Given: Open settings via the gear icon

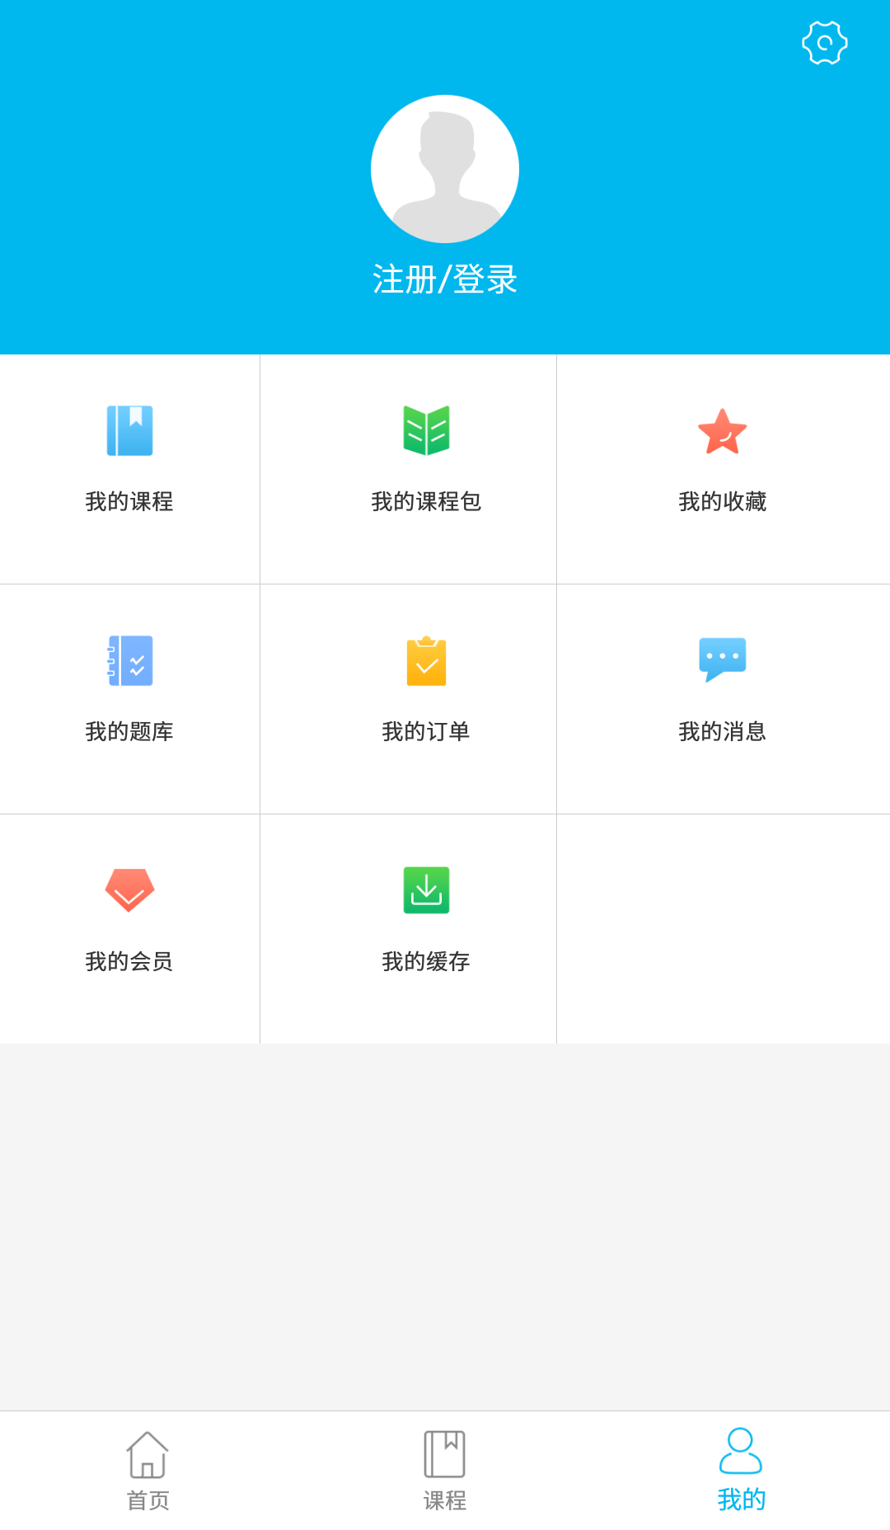Looking at the screenshot, I should point(824,43).
